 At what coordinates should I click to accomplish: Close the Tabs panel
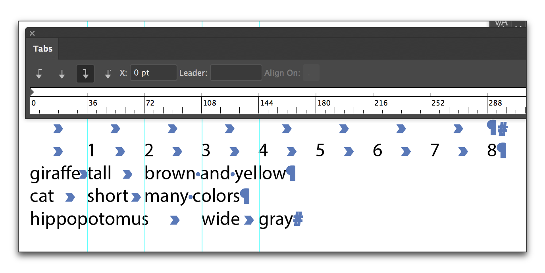32,33
